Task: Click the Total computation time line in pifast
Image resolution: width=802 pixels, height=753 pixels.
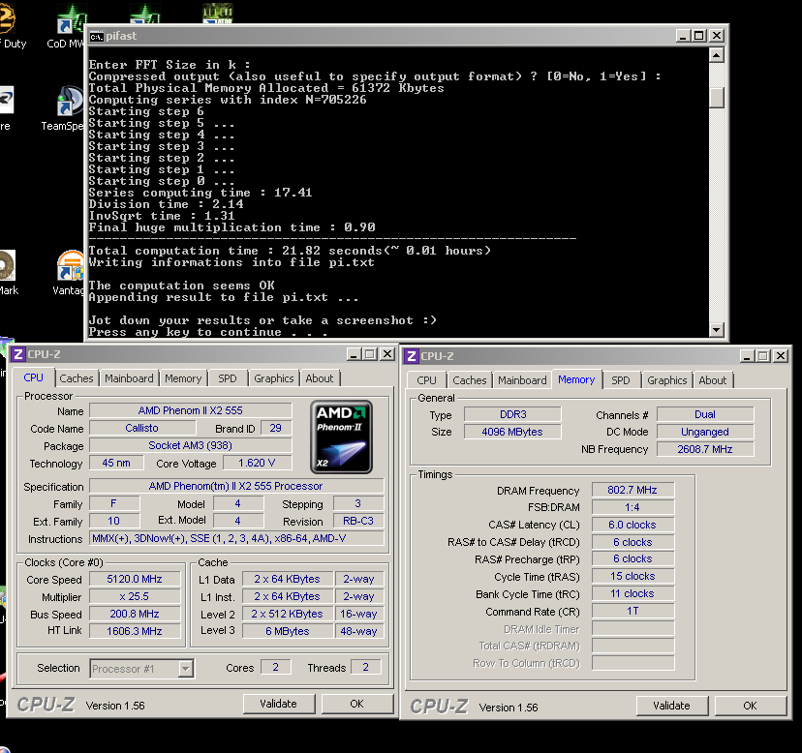Action: point(290,251)
